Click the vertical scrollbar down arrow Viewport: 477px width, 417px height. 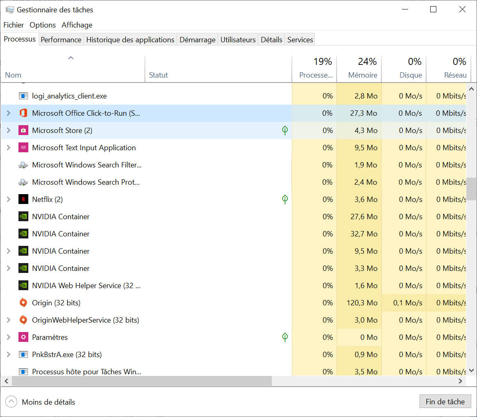point(471,370)
